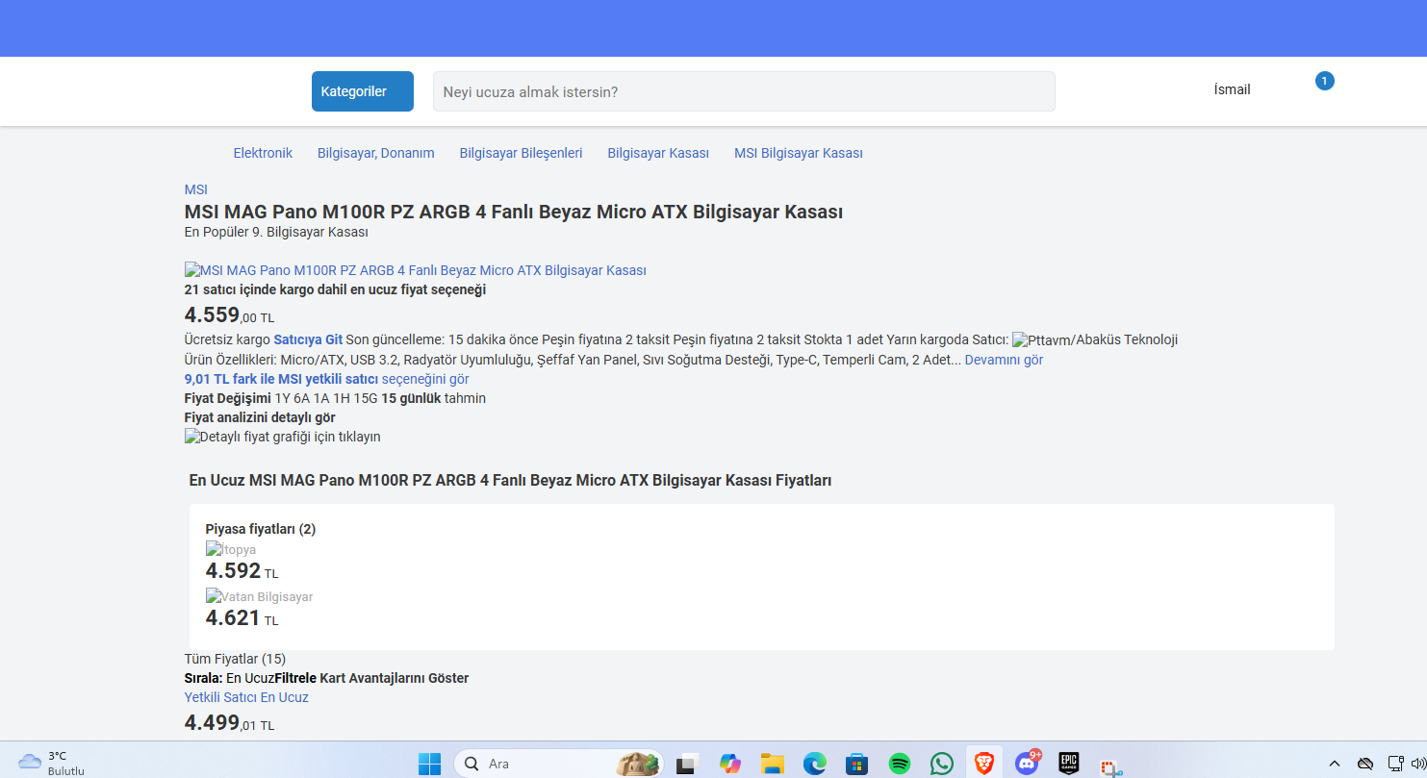1427x778 pixels.
Task: Open the Windows Start menu
Action: [429, 764]
